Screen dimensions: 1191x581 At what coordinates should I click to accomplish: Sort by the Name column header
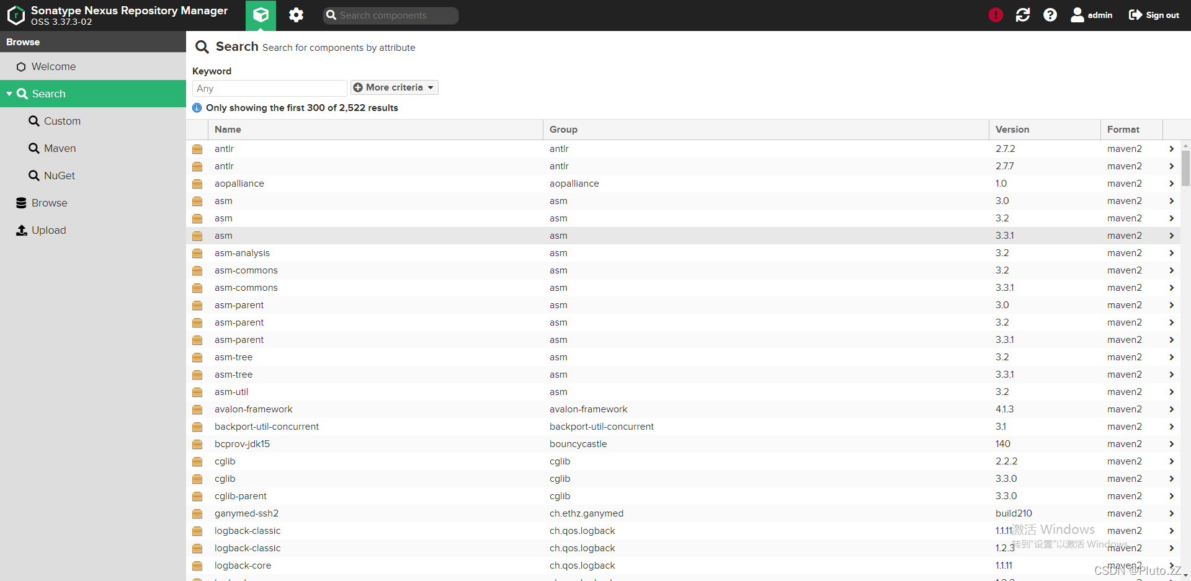[375, 130]
